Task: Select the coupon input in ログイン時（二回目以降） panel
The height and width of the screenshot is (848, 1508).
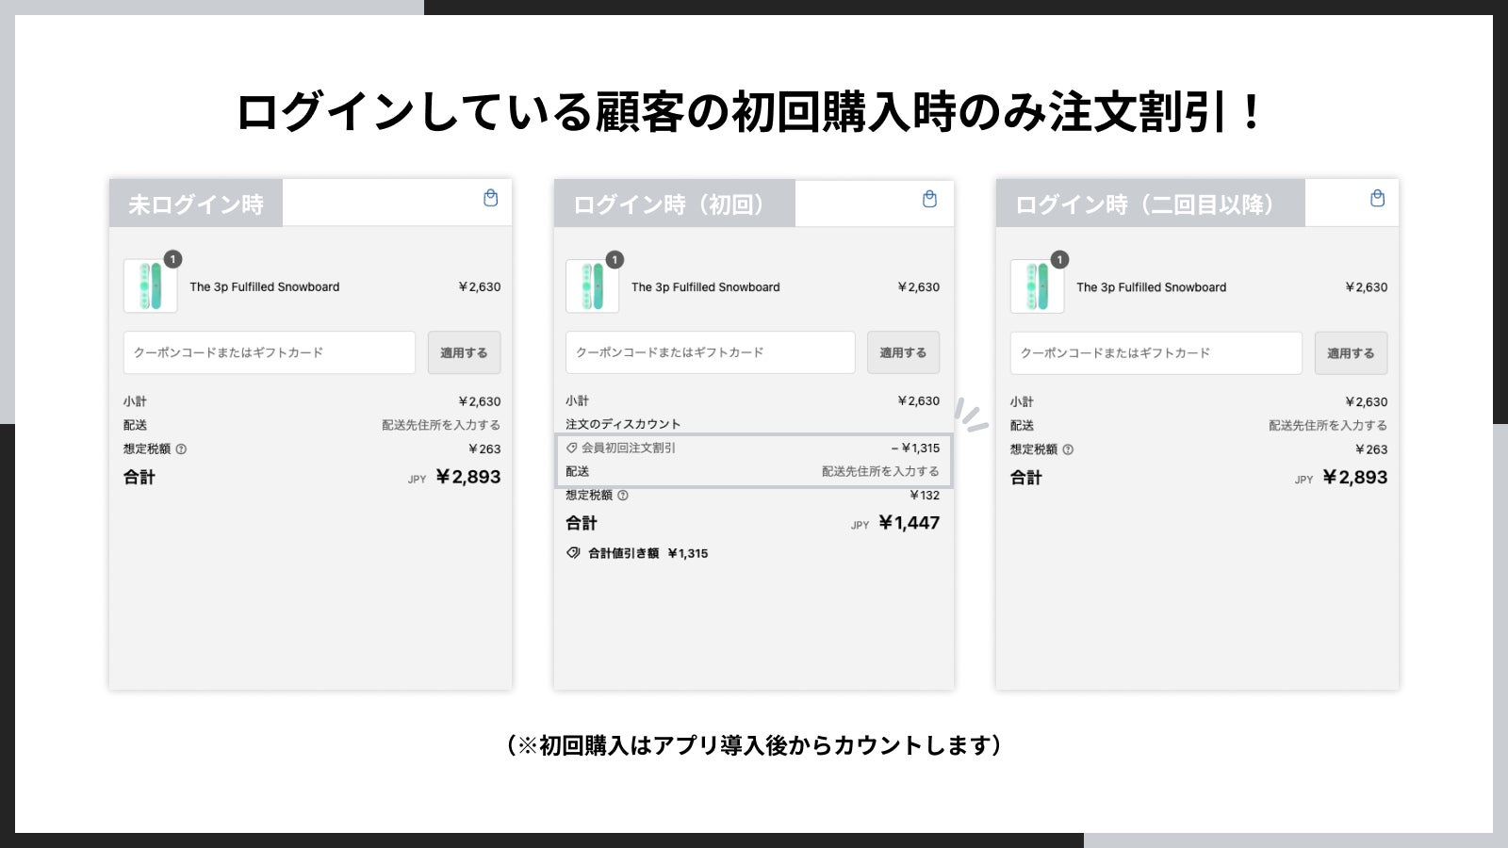Action: point(1156,353)
